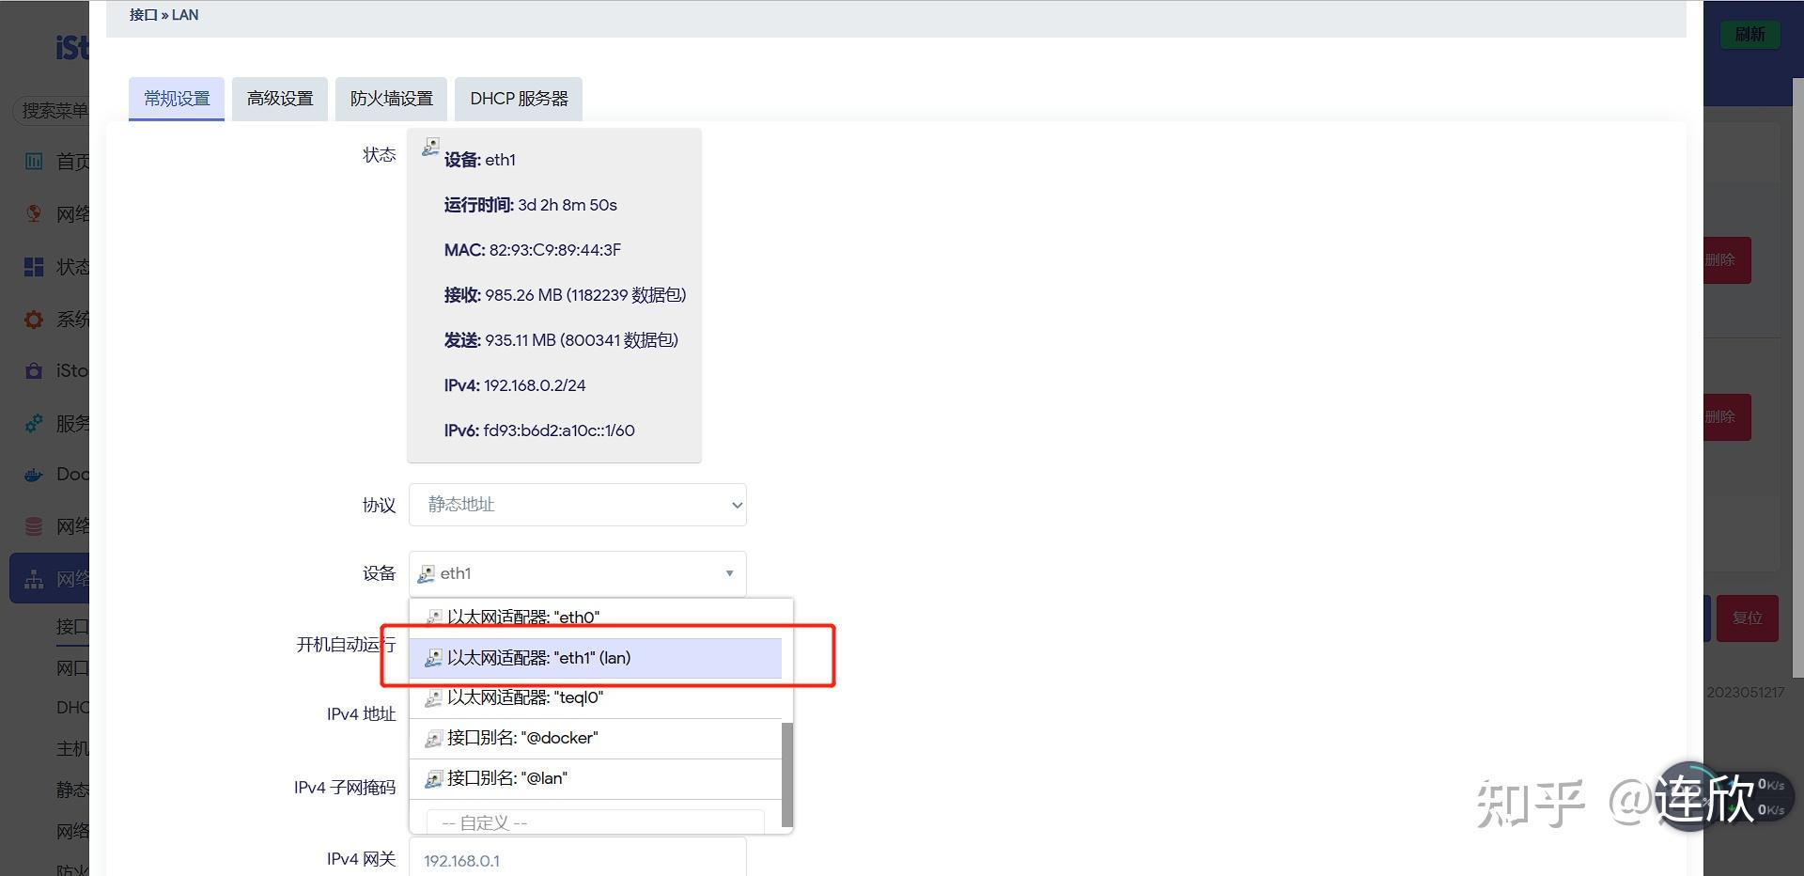Click the upper red 删除 button
The width and height of the screenshot is (1804, 876).
1727,260
